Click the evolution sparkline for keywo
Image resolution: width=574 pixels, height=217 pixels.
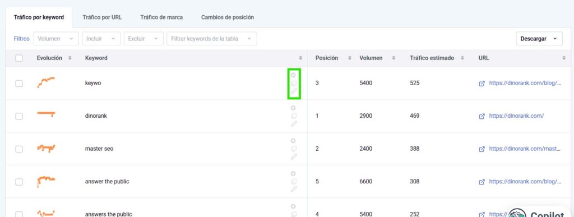coord(46,82)
